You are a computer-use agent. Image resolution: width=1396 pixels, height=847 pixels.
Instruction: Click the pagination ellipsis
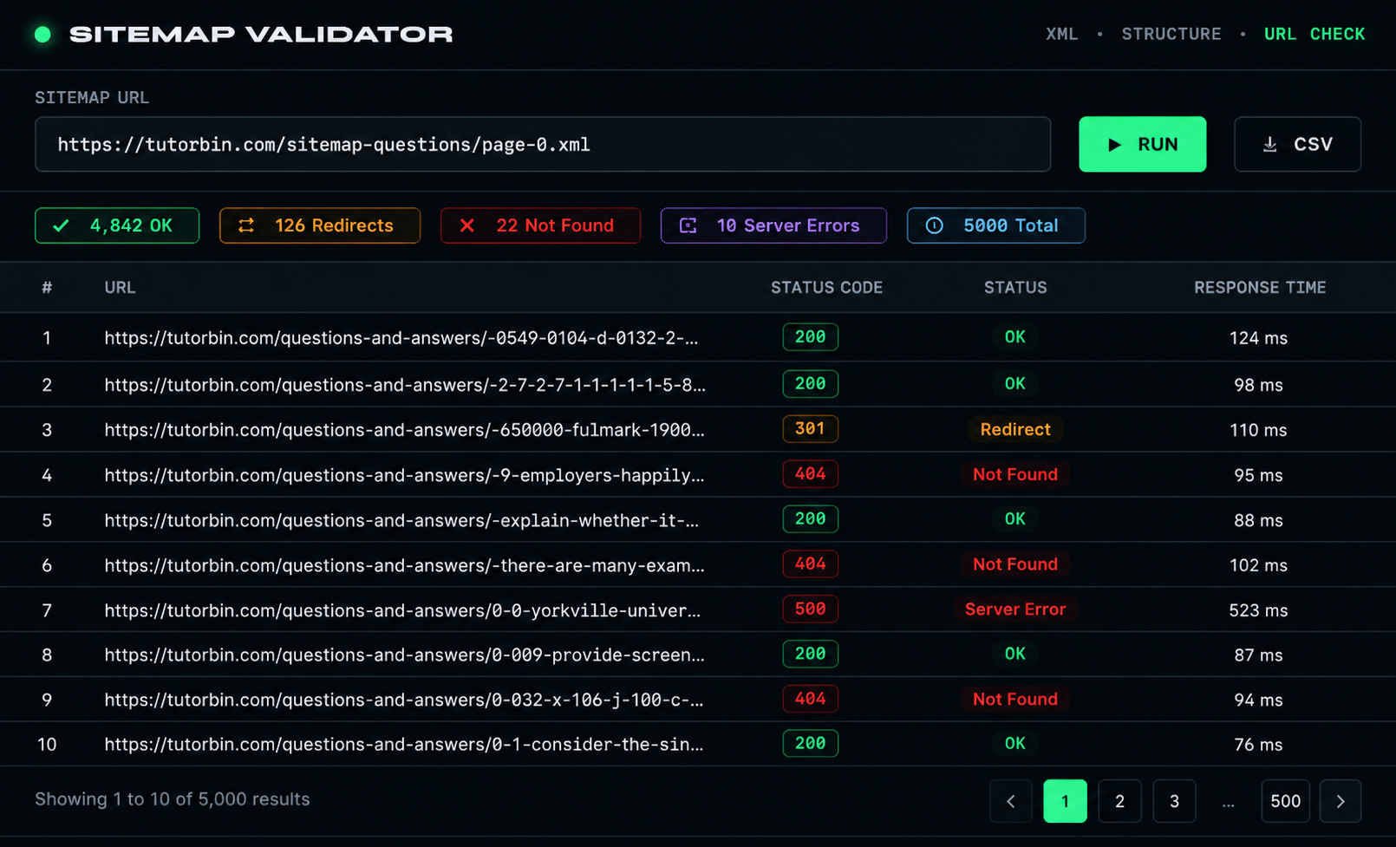click(x=1228, y=803)
